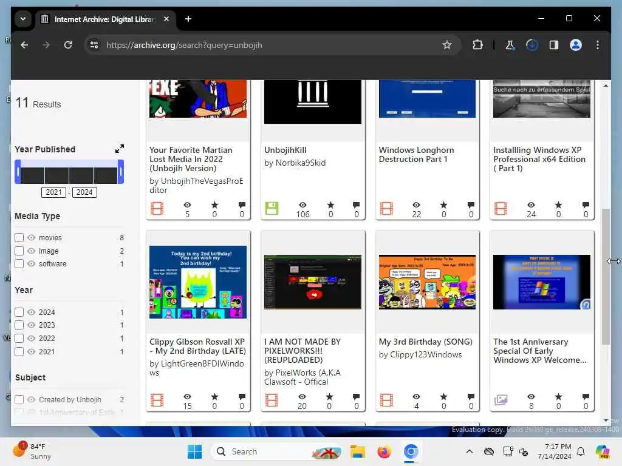
Task: Click the page vertical scrollbar thumb
Action: pos(606,277)
